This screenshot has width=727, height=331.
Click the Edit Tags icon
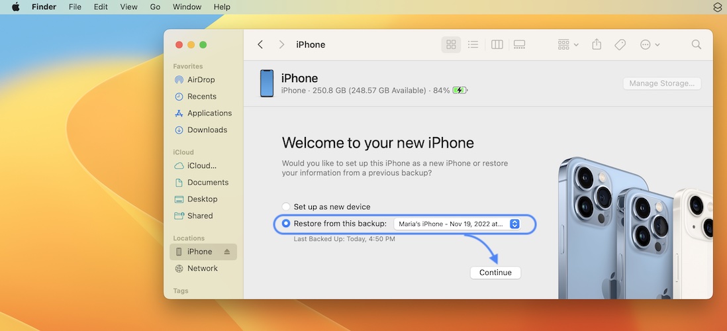[620, 44]
